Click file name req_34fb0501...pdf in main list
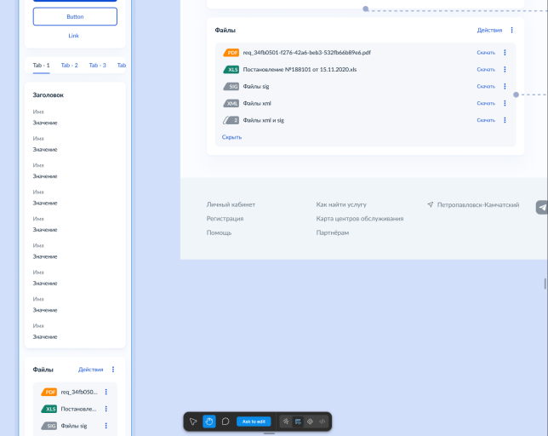This screenshot has width=548, height=436. [306, 53]
